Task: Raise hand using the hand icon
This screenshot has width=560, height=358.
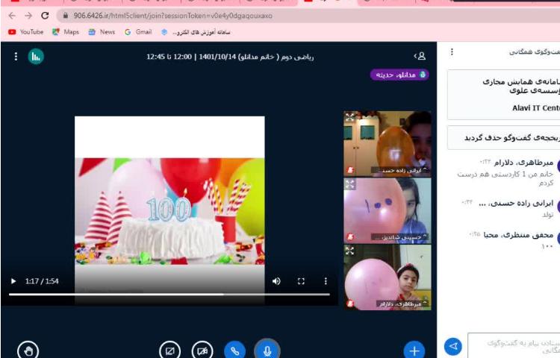Action: 28,349
